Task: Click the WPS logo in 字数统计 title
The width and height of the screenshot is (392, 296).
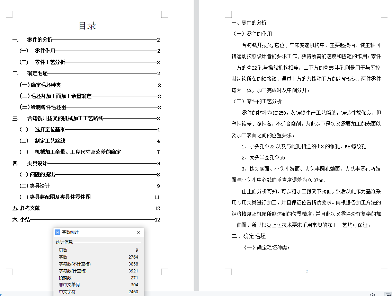Action: click(x=58, y=232)
